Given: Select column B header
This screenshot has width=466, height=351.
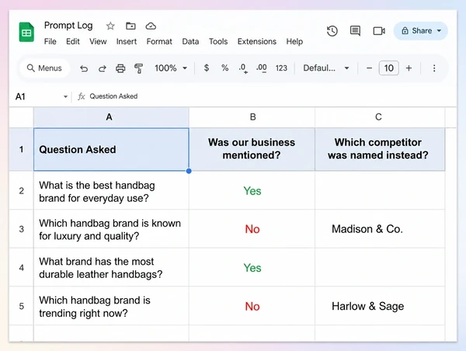Looking at the screenshot, I should coord(252,117).
